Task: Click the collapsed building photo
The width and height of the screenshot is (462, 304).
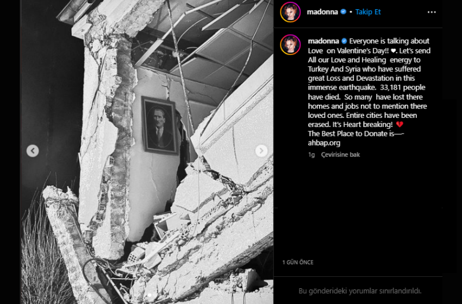Action: point(147,152)
